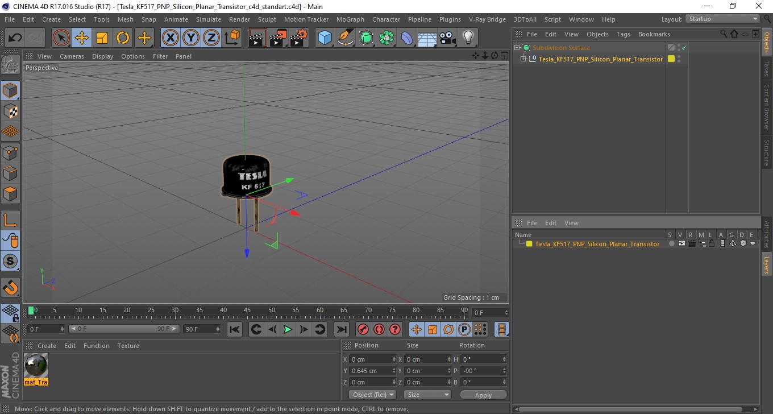773x414 pixels.
Task: Open the Object Manager Tags menu
Action: [x=623, y=34]
